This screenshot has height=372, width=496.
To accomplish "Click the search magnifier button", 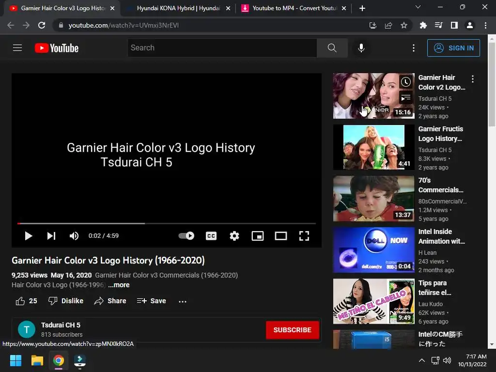I will (332, 48).
